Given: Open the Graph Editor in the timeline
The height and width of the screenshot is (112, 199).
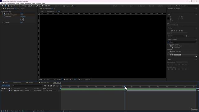Looking at the screenshot, I should (57, 86).
